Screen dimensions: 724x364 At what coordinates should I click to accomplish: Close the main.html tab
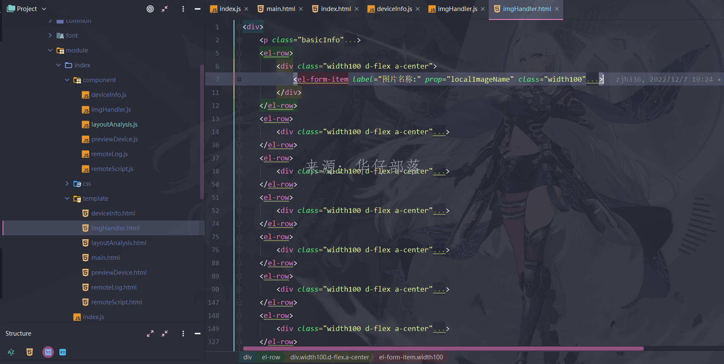[x=301, y=9]
